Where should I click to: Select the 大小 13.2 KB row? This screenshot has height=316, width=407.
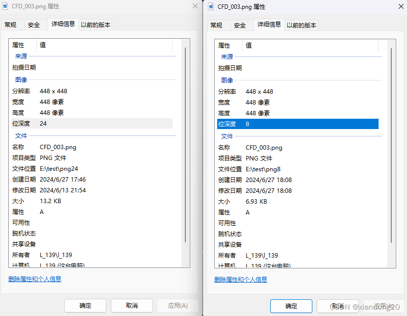pos(92,201)
